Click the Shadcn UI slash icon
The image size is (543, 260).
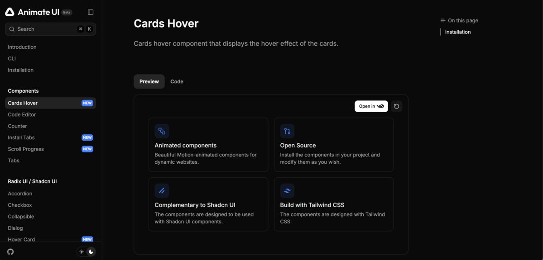pyautogui.click(x=162, y=190)
